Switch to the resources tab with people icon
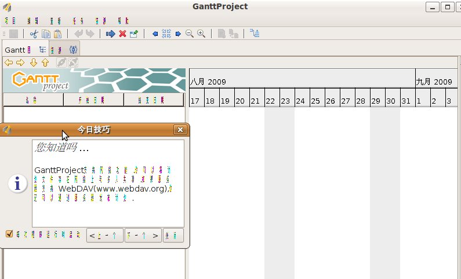The height and width of the screenshot is (279, 461). tap(64, 50)
